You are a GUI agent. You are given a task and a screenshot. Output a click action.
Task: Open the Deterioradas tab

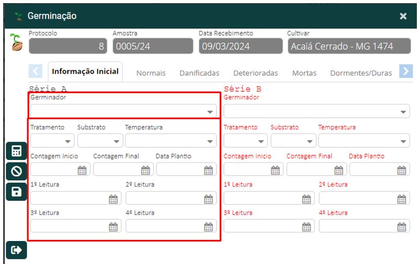coord(255,73)
